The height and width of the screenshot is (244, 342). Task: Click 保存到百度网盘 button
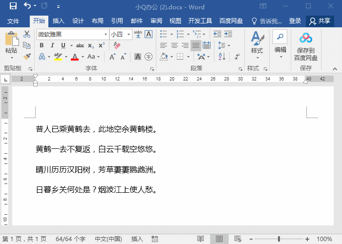(306, 46)
